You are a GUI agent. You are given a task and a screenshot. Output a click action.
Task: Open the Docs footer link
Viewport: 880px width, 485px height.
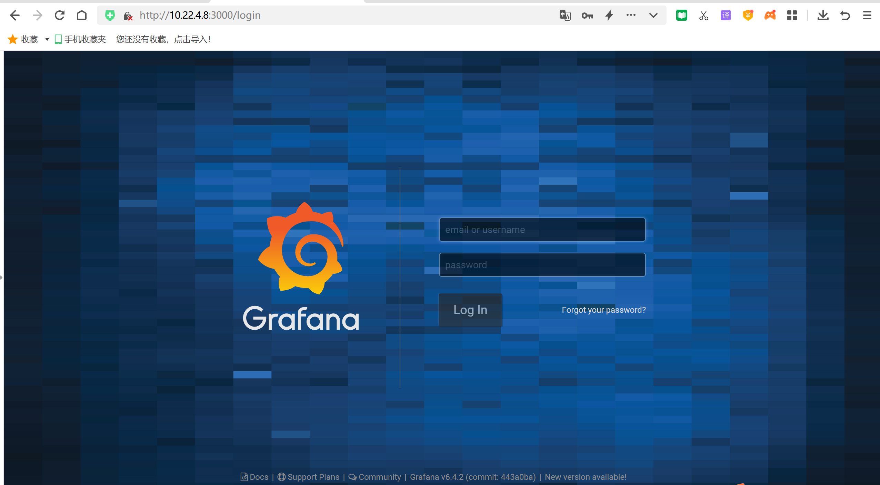click(254, 477)
